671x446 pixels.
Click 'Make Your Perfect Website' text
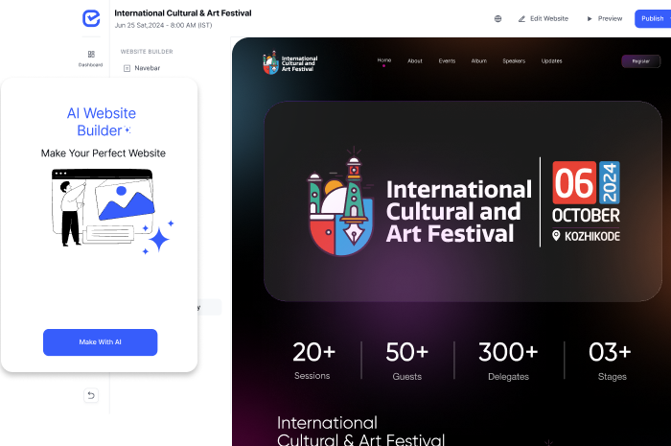tap(104, 153)
